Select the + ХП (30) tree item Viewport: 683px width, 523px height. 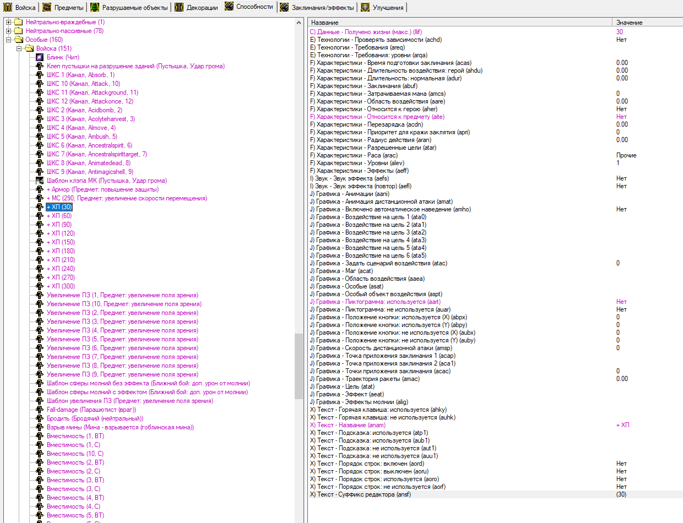[x=59, y=207]
